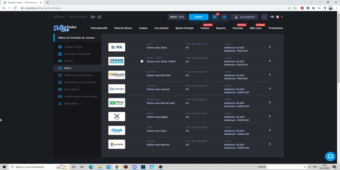Open the Task View taskbar button
The image size is (340, 170).
(x=82, y=167)
